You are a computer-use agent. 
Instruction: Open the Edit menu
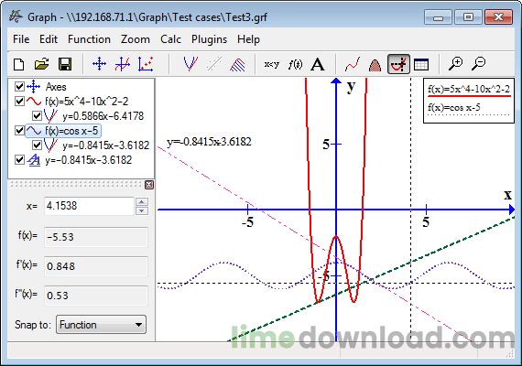[x=49, y=39]
